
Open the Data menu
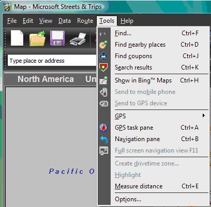65,21
